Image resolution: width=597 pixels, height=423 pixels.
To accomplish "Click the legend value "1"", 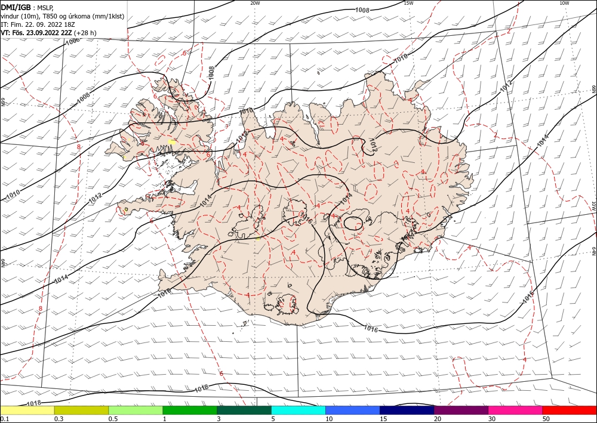I will pos(165,419).
